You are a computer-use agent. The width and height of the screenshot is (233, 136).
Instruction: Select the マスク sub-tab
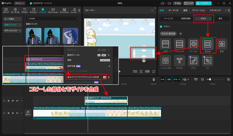tap(203, 18)
